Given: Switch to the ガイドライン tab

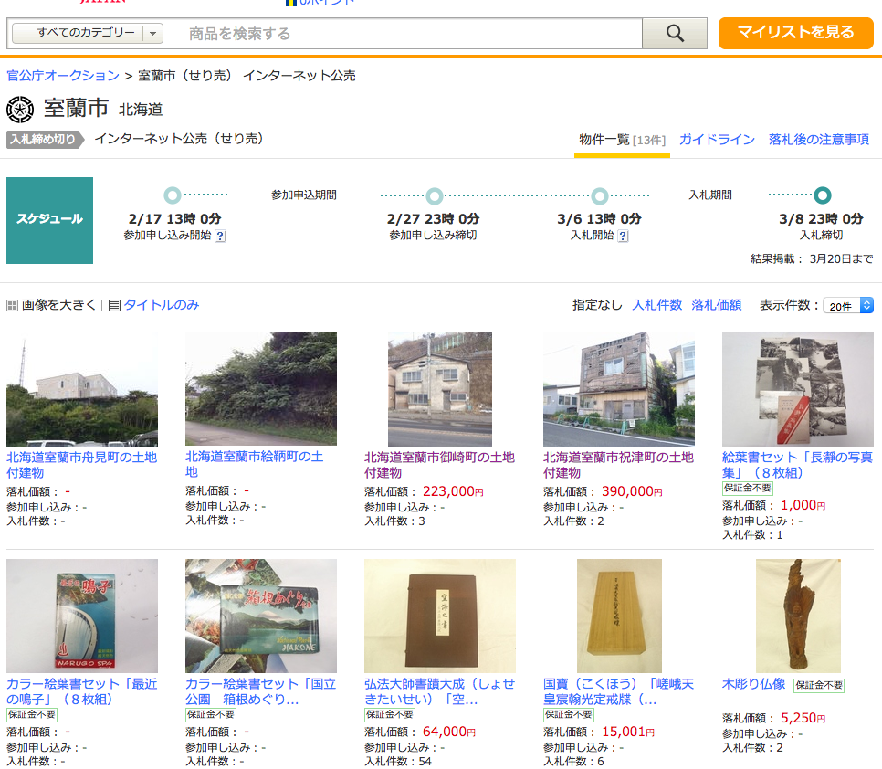Looking at the screenshot, I should tap(717, 140).
